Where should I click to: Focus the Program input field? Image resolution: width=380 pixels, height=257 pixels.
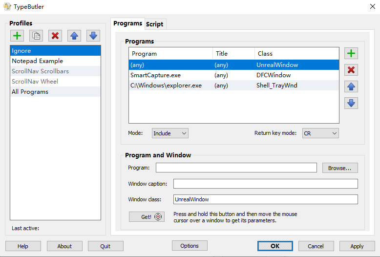(x=236, y=168)
